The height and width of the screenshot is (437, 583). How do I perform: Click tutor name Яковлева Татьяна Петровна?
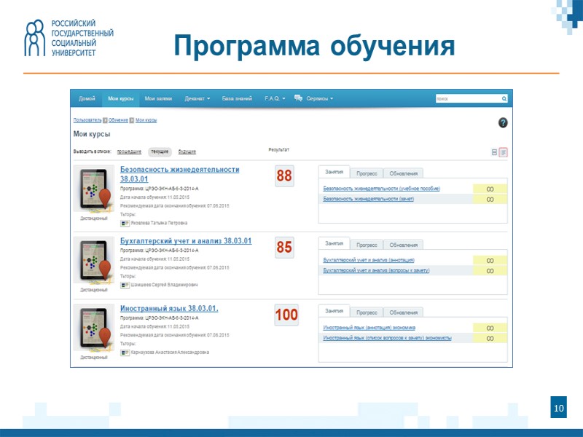(159, 224)
